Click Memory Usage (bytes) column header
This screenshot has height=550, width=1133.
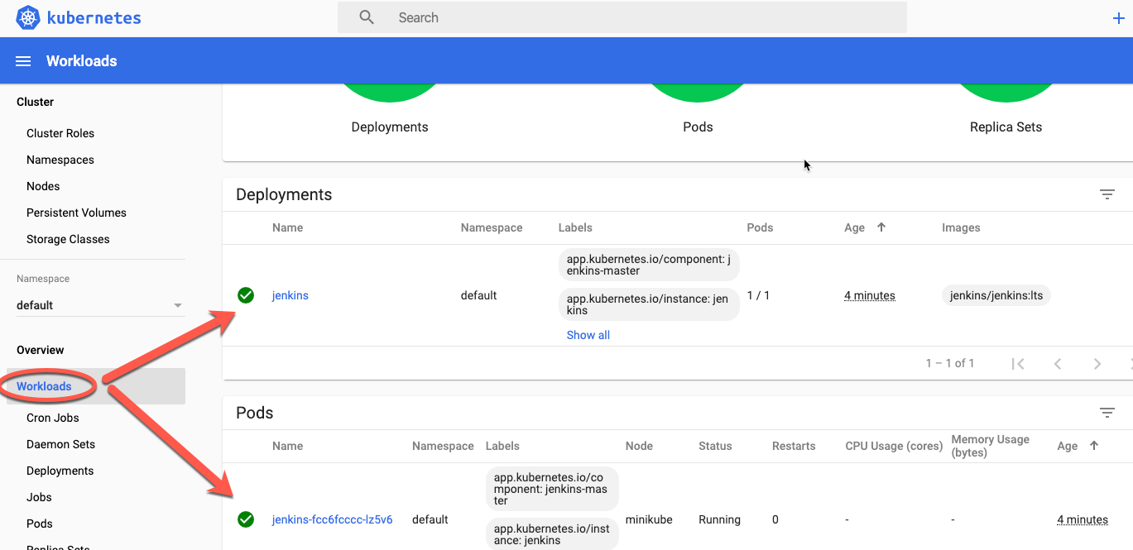pos(991,446)
